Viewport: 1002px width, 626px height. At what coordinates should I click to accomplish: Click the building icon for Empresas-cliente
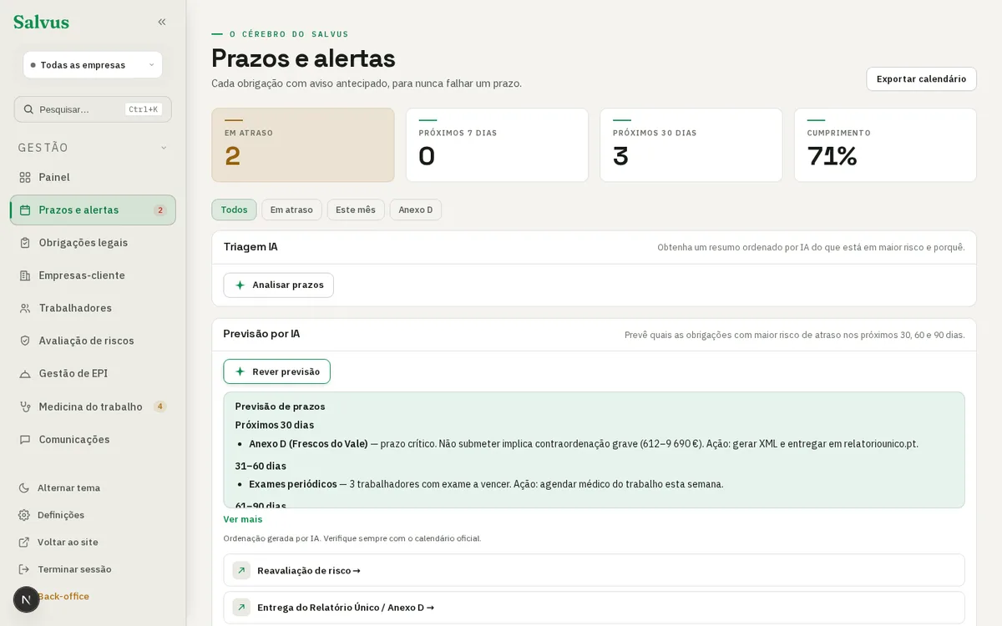pyautogui.click(x=25, y=275)
